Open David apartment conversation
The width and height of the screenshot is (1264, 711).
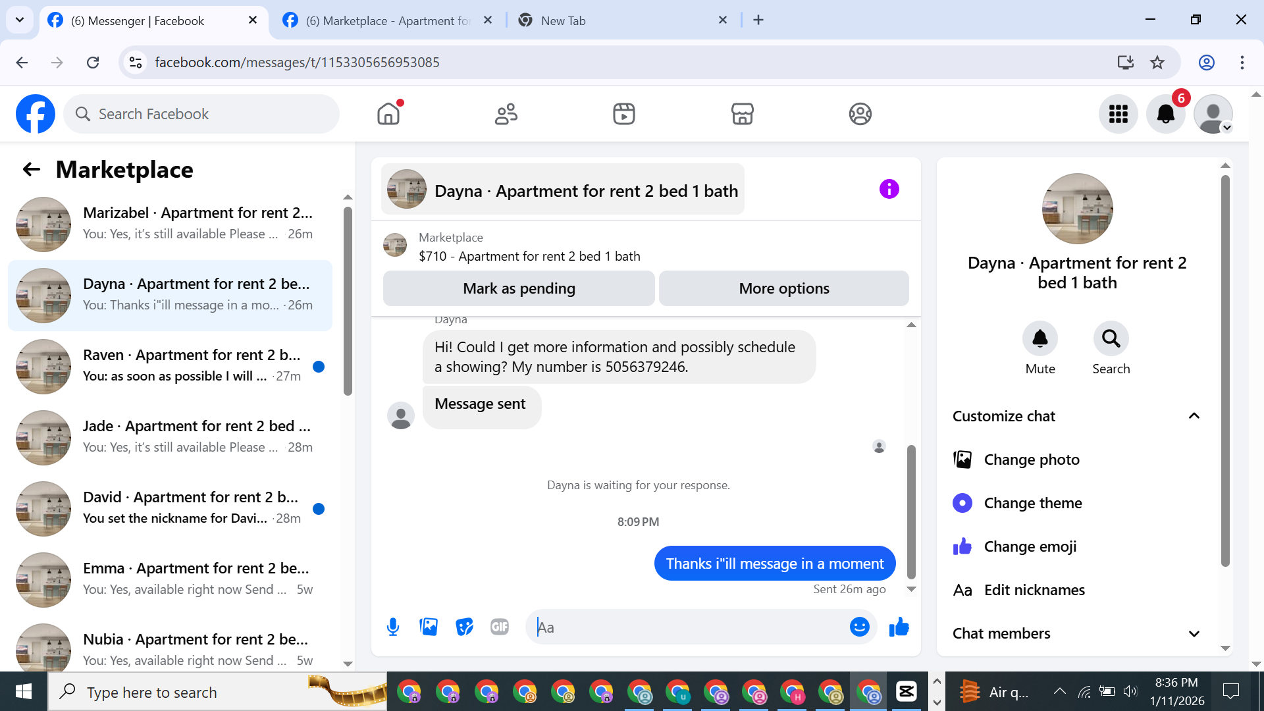tap(170, 508)
